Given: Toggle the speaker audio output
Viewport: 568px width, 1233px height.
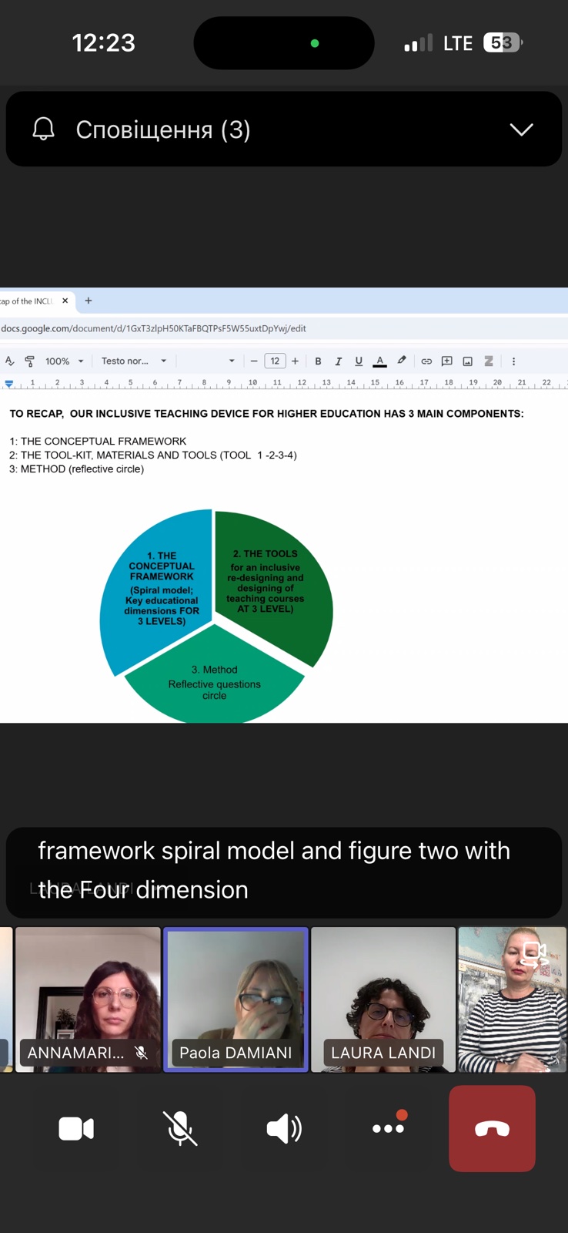Looking at the screenshot, I should 284,1129.
